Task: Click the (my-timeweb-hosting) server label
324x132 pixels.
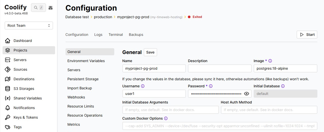Action: [x=166, y=17]
